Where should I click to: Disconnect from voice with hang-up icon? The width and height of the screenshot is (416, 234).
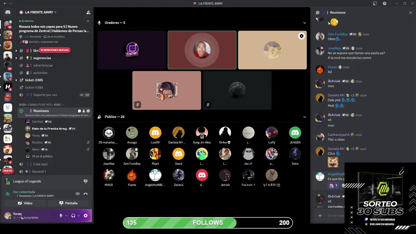pos(85,194)
